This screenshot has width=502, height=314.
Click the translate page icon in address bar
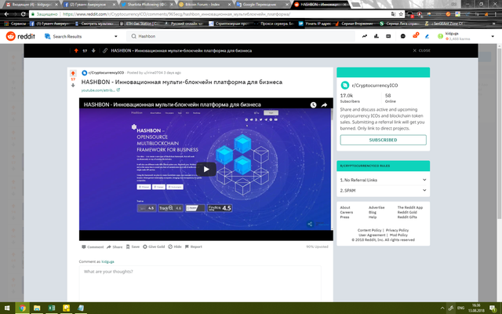point(394,14)
